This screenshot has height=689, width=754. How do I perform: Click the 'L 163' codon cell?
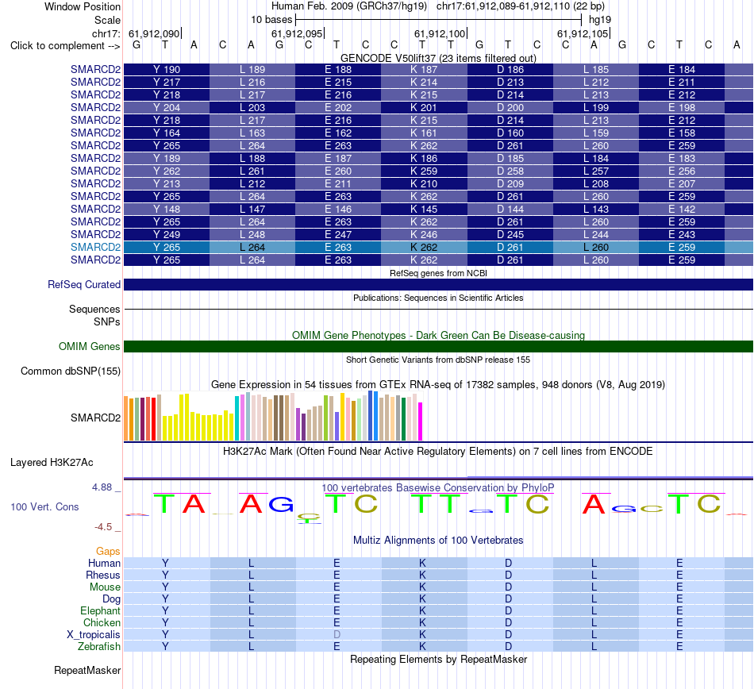(252, 133)
